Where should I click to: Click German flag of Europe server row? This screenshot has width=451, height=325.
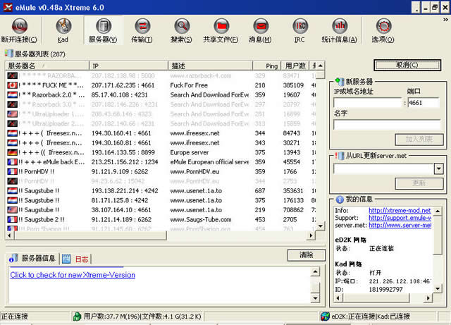(x=13, y=152)
